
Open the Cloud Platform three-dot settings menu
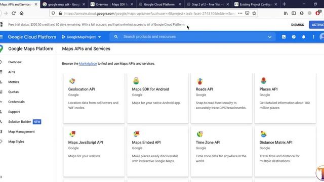[313, 37]
